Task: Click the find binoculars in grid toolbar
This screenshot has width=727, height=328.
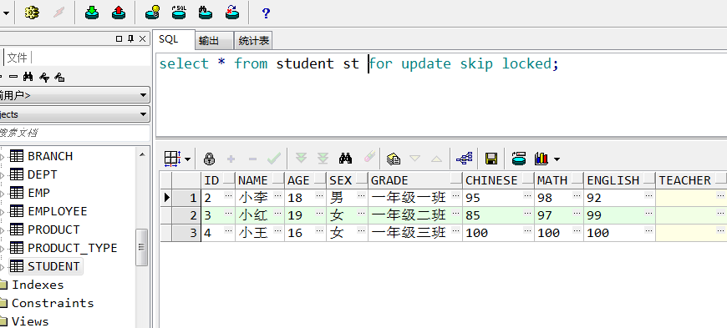Action: [345, 159]
